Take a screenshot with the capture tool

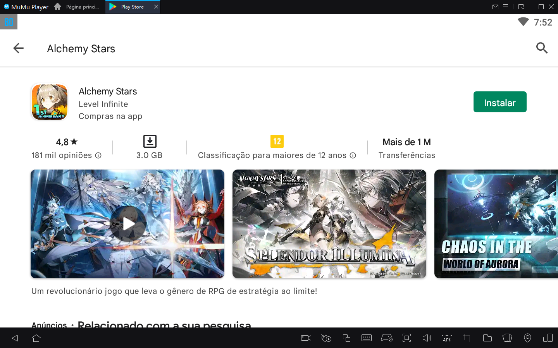pos(406,338)
